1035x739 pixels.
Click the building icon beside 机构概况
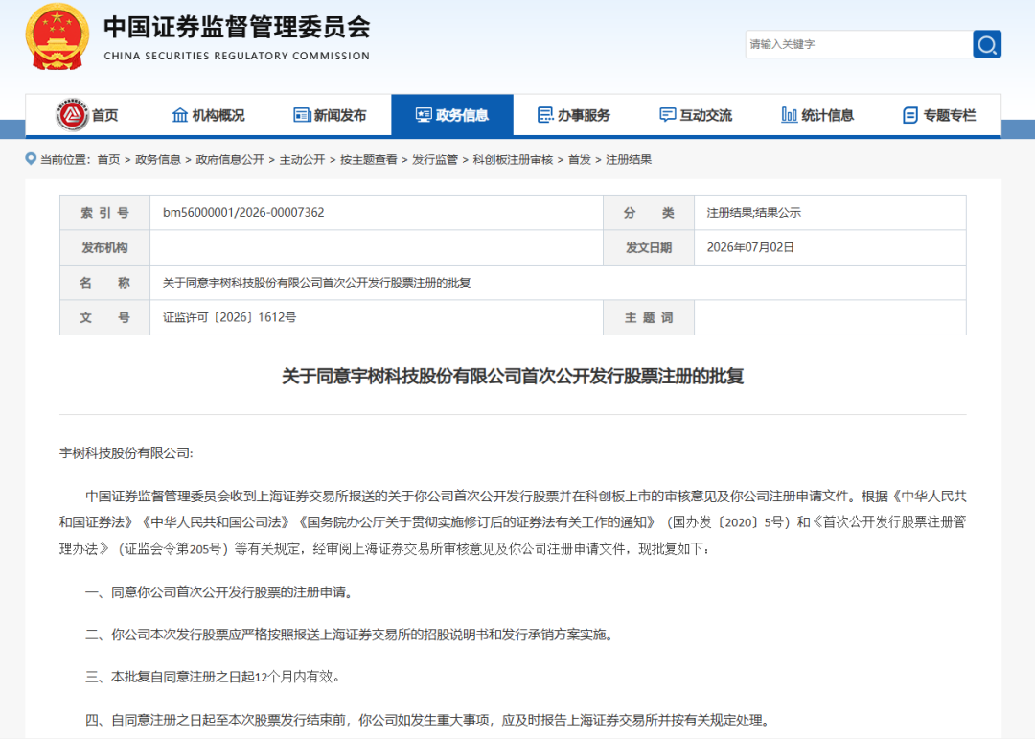pos(179,115)
